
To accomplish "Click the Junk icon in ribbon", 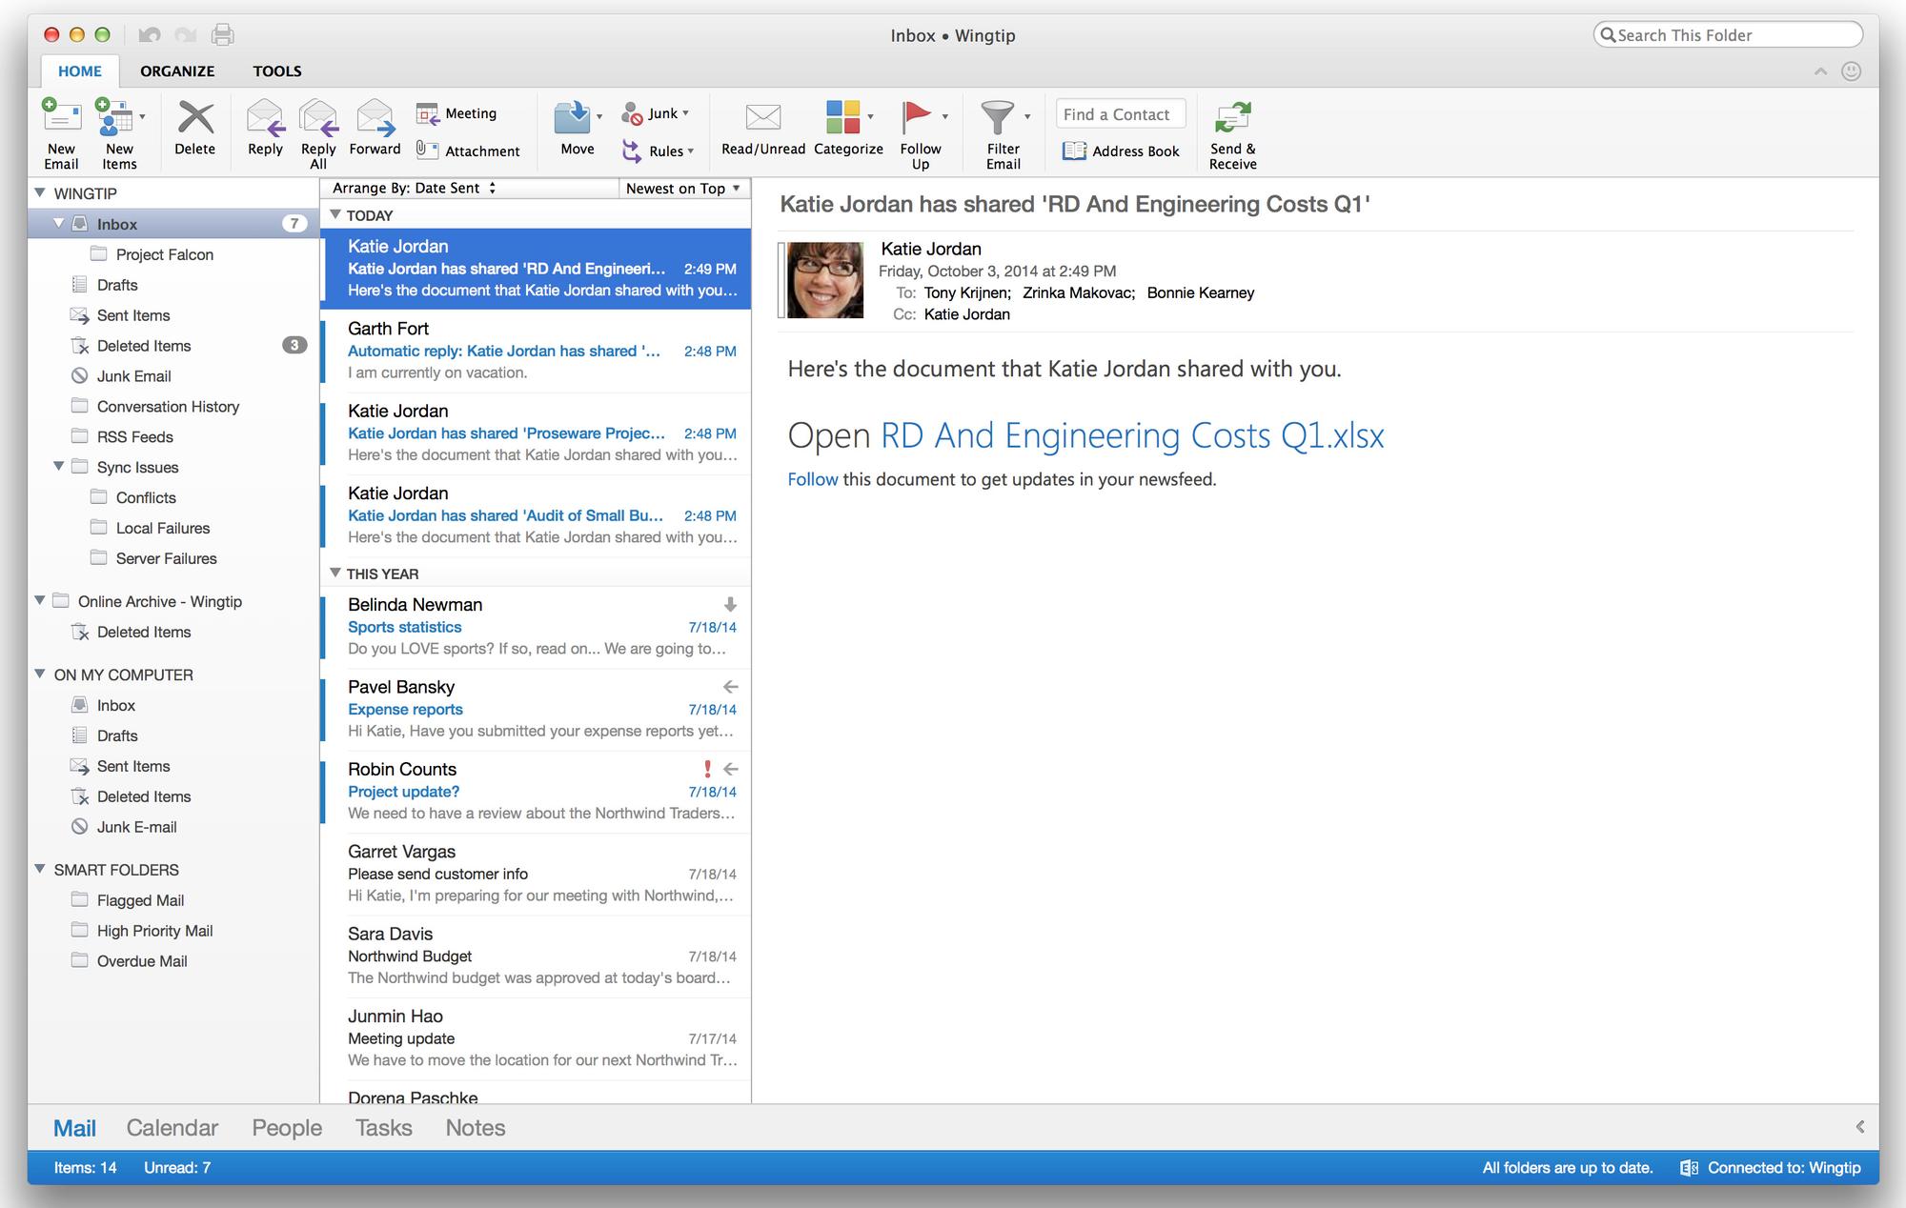I will pos(632,114).
